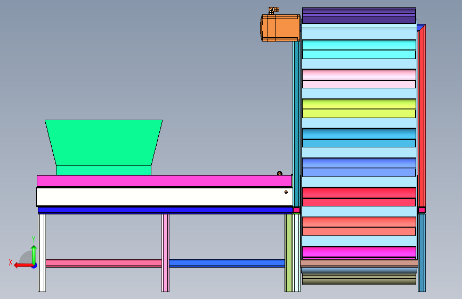This screenshot has width=462, height=299.
Task: Select the periwinkle blue tray
Action: (x=359, y=167)
